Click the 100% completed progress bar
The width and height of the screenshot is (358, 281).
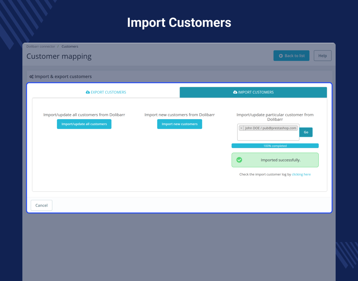pyautogui.click(x=275, y=146)
